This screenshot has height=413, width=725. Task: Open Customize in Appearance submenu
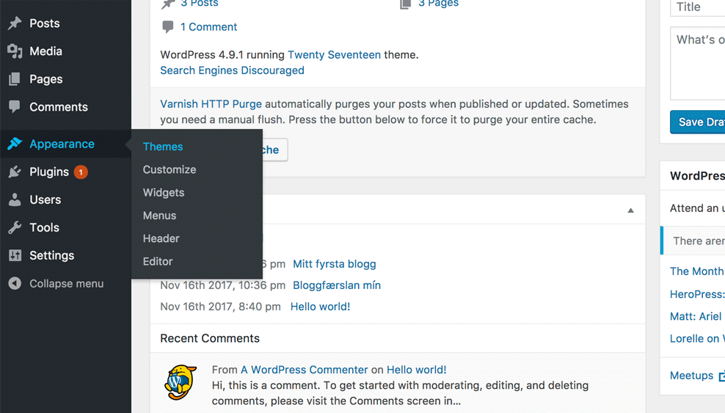tap(170, 169)
